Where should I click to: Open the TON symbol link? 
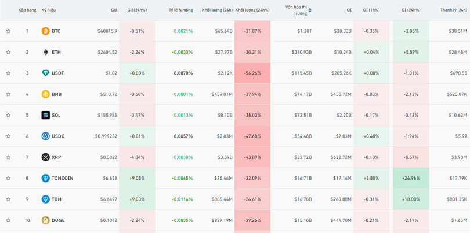click(56, 199)
